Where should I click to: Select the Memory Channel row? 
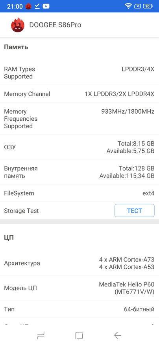pyautogui.click(x=79, y=94)
